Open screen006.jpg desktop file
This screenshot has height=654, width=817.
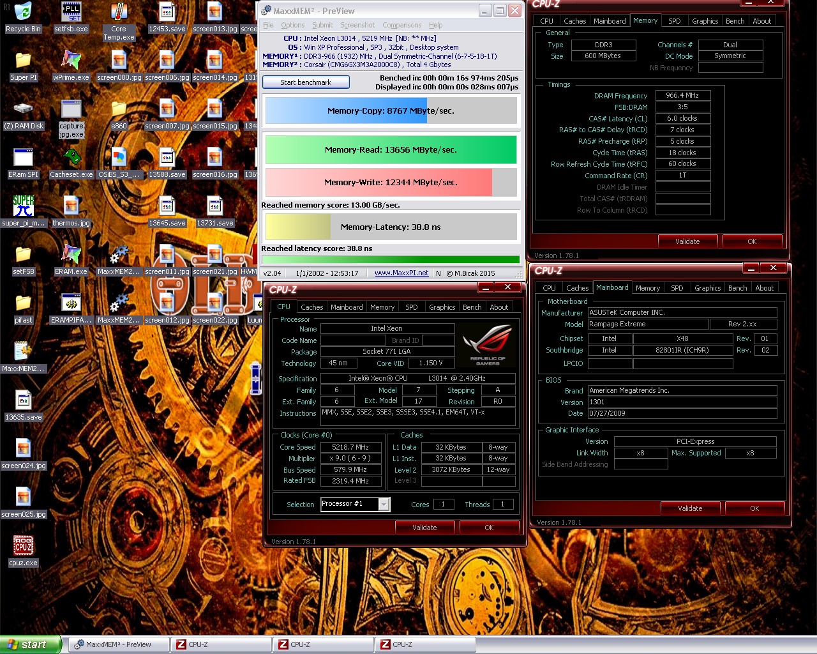167,66
